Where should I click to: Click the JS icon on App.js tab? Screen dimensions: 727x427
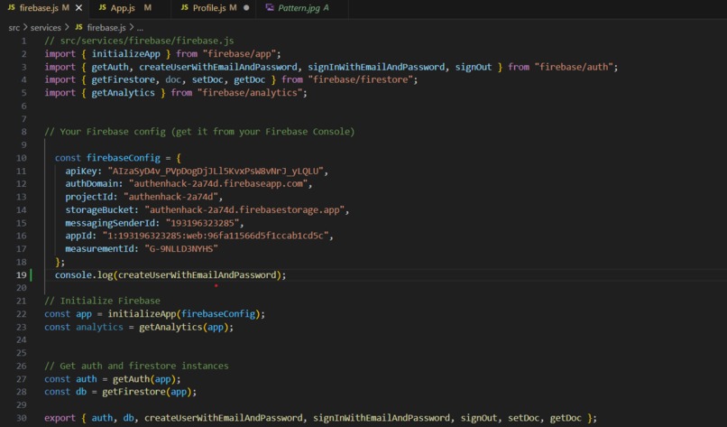[103, 8]
